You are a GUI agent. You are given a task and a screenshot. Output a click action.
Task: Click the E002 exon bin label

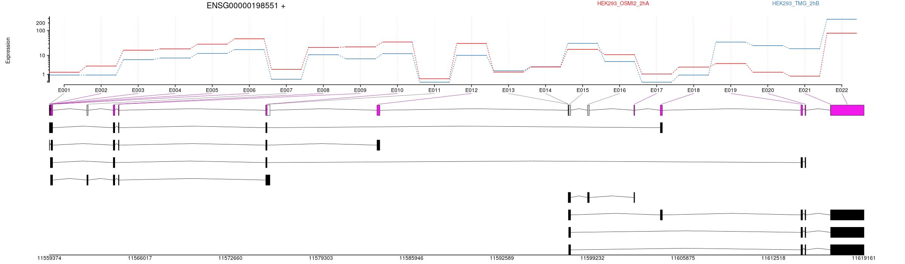101,90
